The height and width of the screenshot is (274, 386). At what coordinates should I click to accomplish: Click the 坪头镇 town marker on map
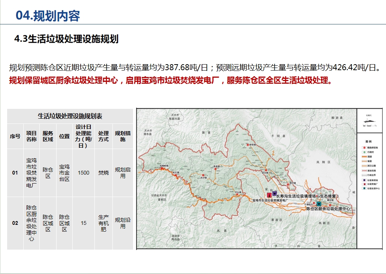click(237, 194)
